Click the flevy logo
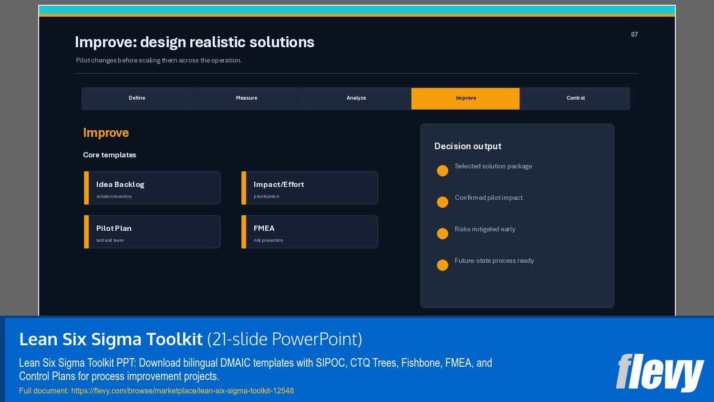The height and width of the screenshot is (402, 714). 660,372
